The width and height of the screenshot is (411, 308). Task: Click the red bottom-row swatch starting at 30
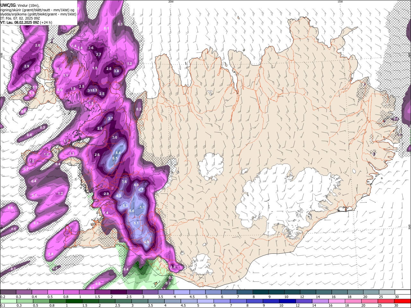pos(403,301)
